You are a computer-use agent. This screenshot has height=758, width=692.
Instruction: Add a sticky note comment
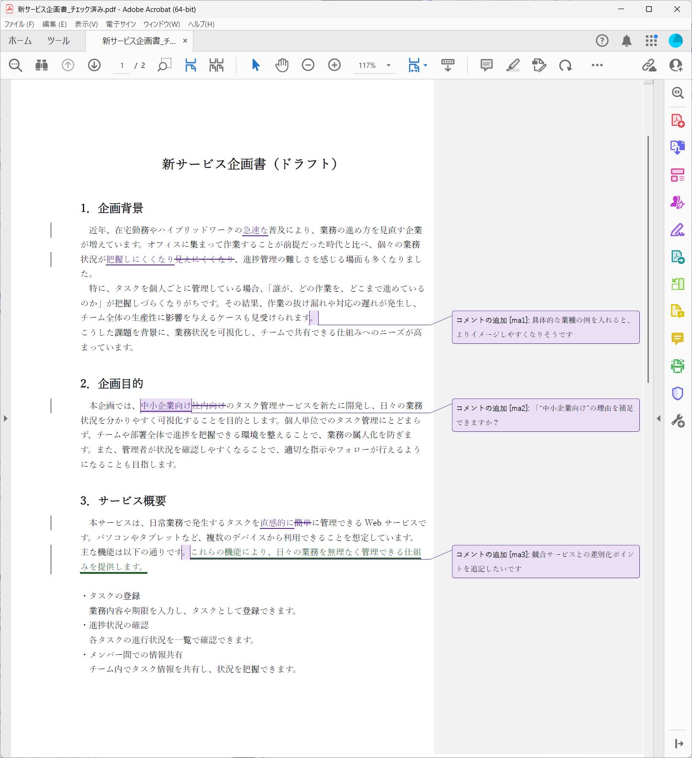pyautogui.click(x=486, y=65)
